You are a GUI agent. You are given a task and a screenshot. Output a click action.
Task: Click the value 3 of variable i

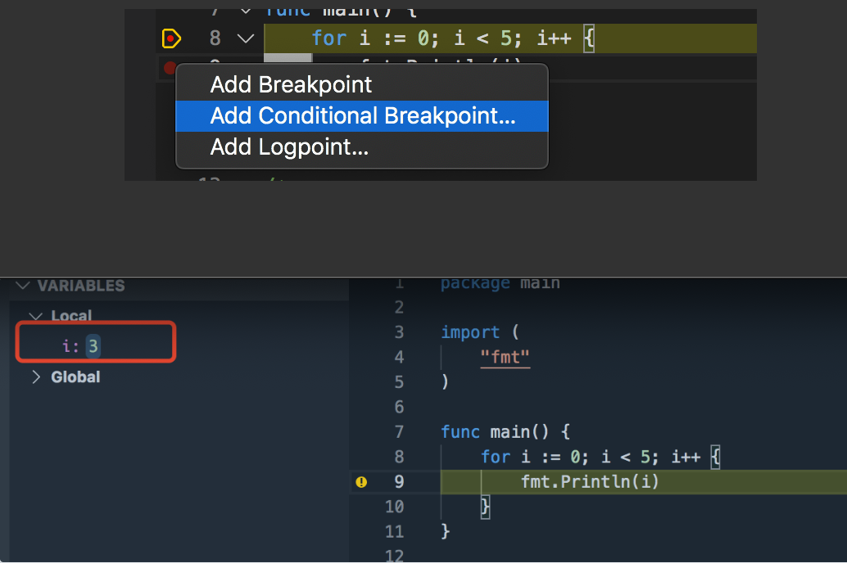coord(92,346)
